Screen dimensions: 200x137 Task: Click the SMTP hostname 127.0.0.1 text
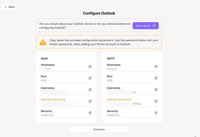coord(112,69)
